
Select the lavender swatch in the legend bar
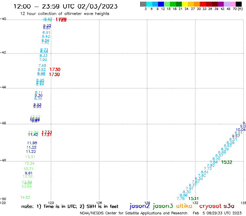[226, 4]
